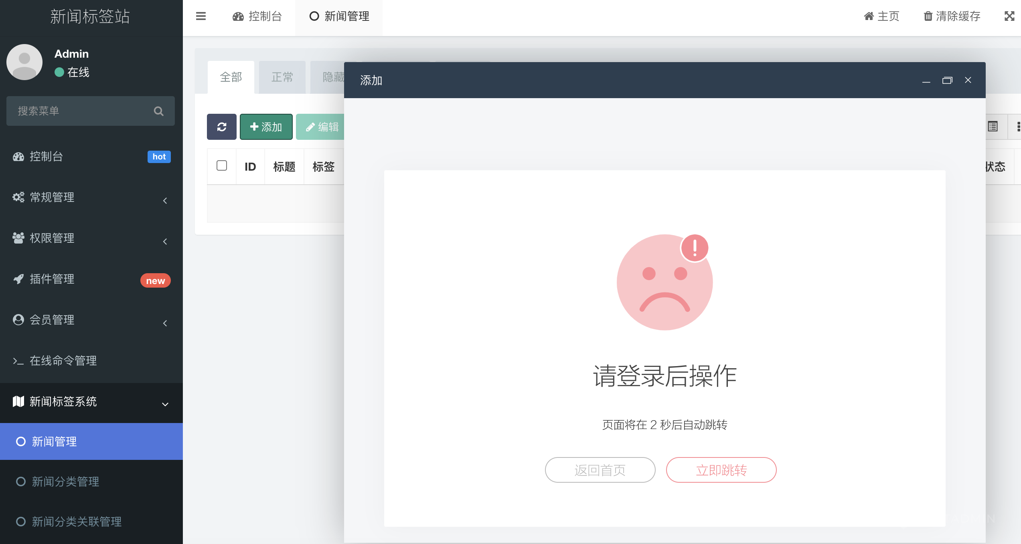Open the 主页 home link
The height and width of the screenshot is (544, 1021).
click(x=881, y=16)
